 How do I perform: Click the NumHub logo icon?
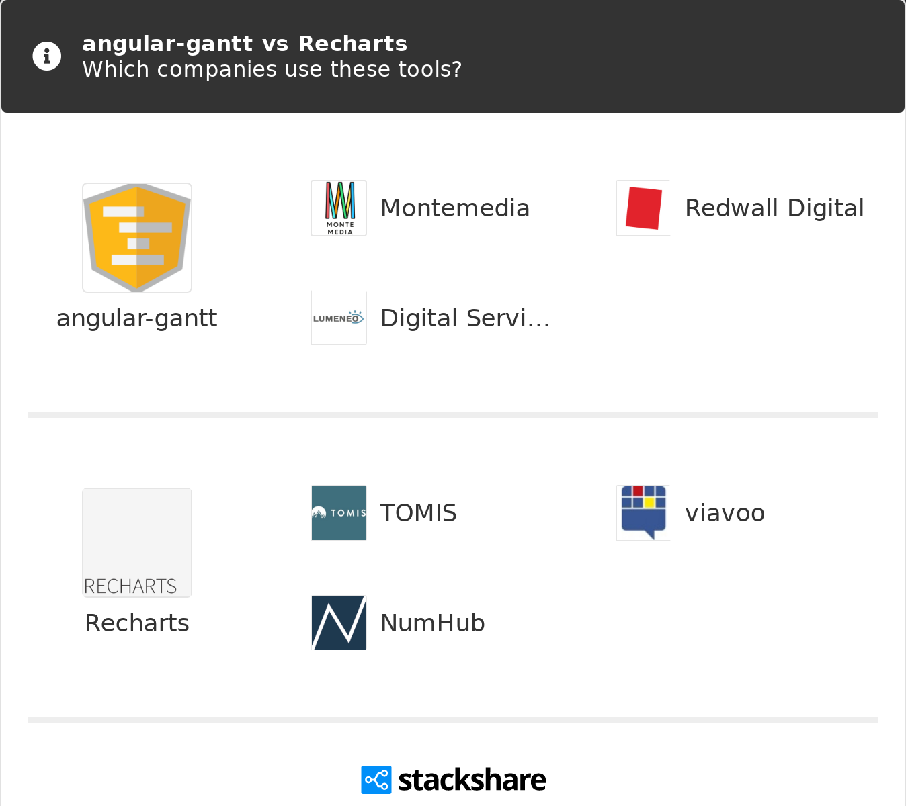[x=339, y=623]
